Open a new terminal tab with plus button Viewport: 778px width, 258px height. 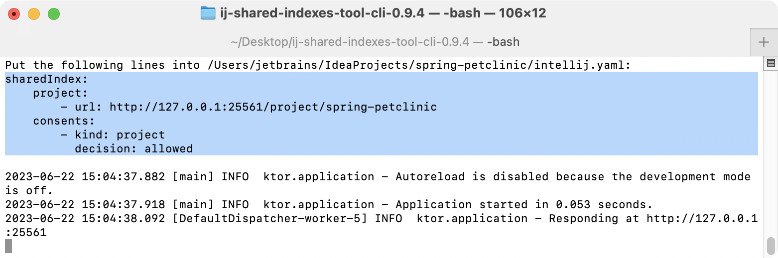pos(764,42)
